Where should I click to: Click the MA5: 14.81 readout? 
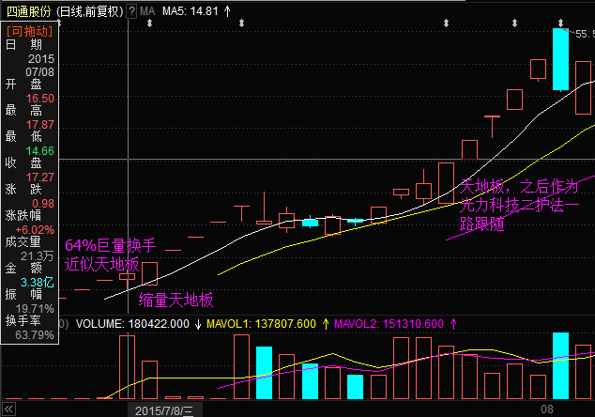point(191,11)
